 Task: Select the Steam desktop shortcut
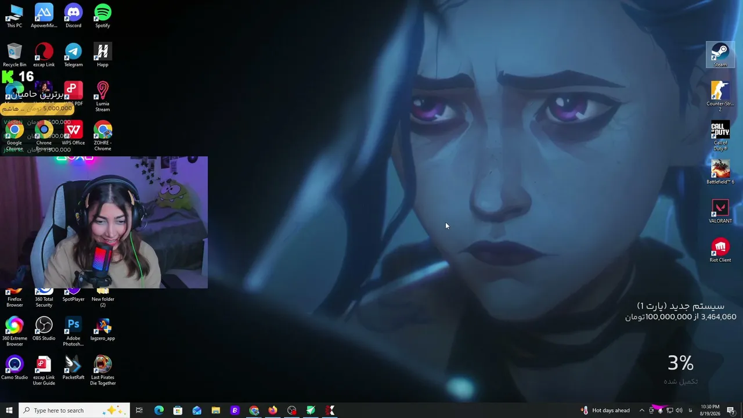click(720, 55)
